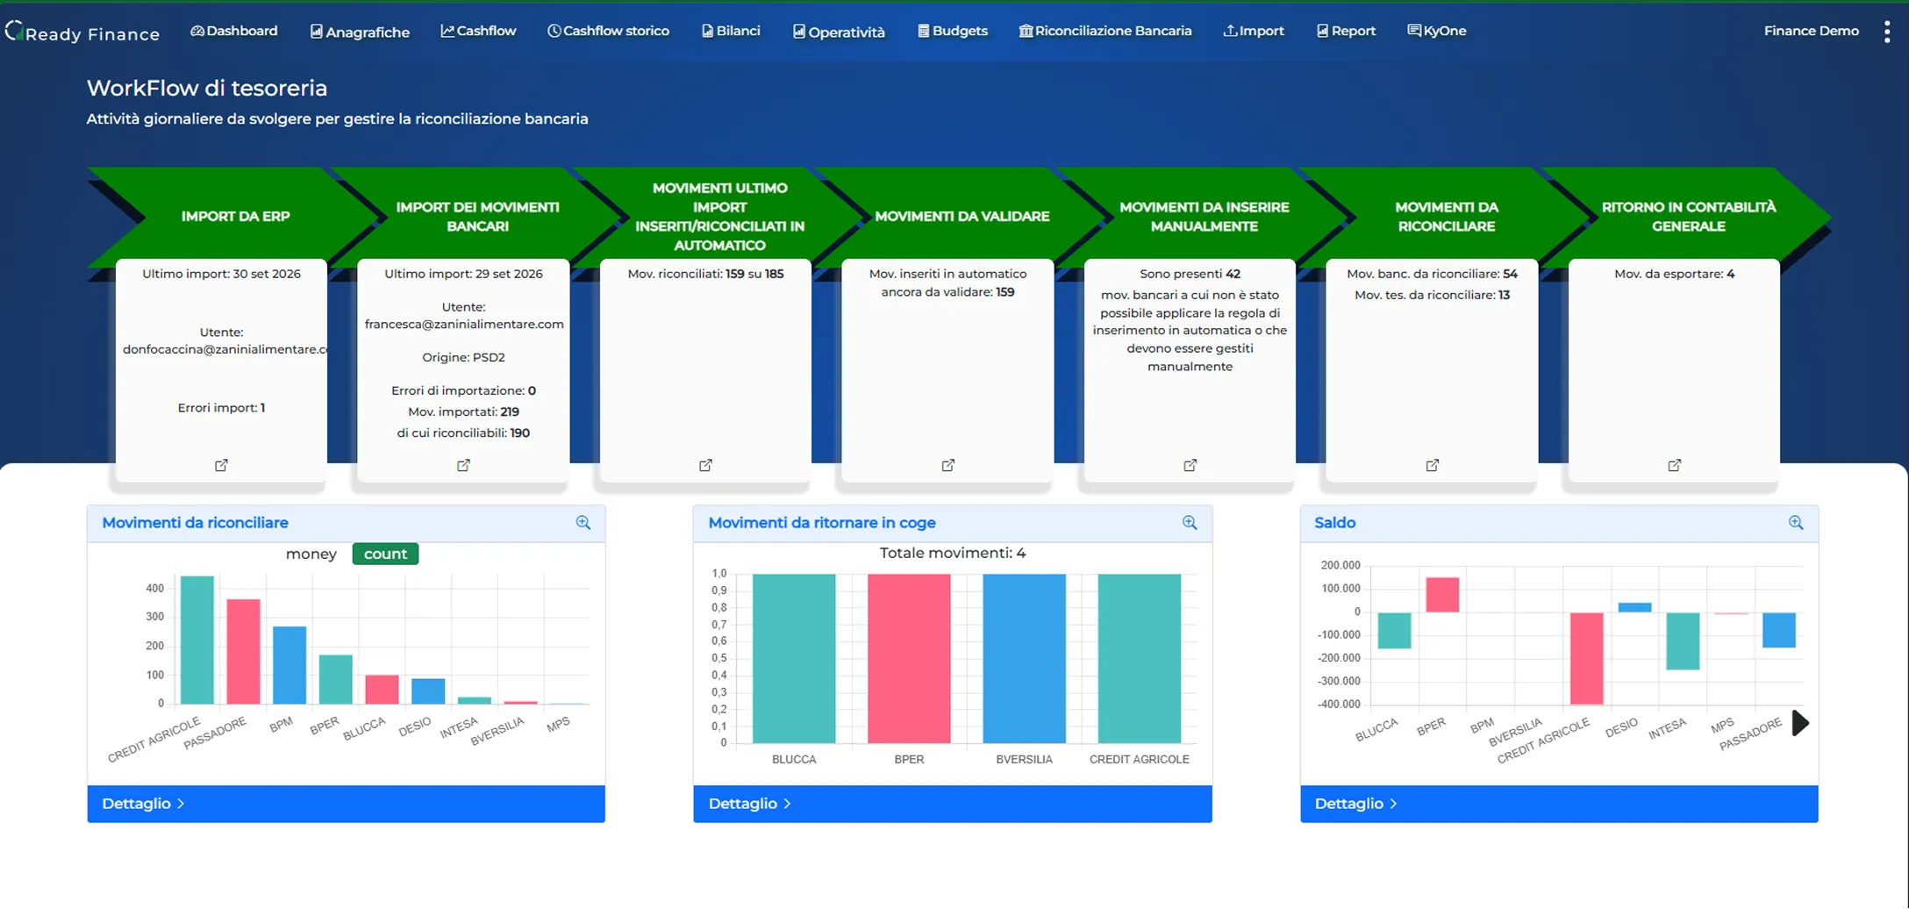Open the Bilanci menu
The height and width of the screenshot is (909, 1909).
pyautogui.click(x=731, y=31)
